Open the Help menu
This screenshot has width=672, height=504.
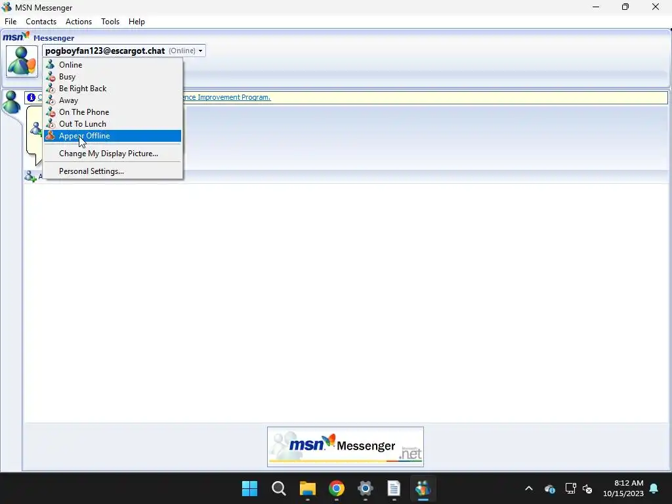tap(136, 22)
